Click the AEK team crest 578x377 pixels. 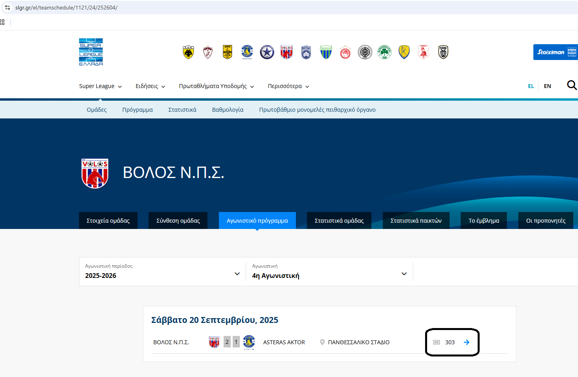[x=188, y=52]
